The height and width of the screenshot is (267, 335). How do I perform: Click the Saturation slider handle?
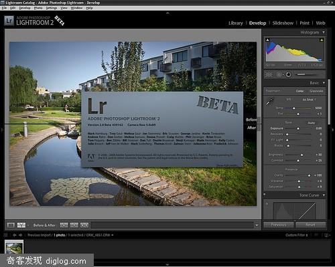tap(299, 187)
